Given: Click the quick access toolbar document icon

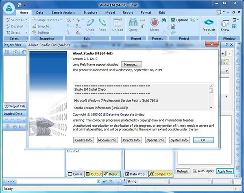Looking at the screenshot, I should coord(20,5).
